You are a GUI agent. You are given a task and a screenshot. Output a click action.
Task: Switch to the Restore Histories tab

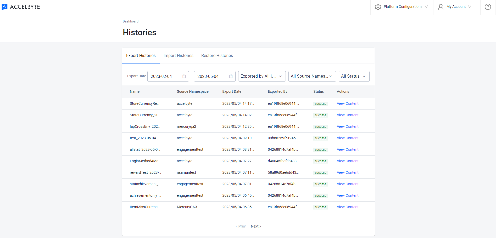217,56
